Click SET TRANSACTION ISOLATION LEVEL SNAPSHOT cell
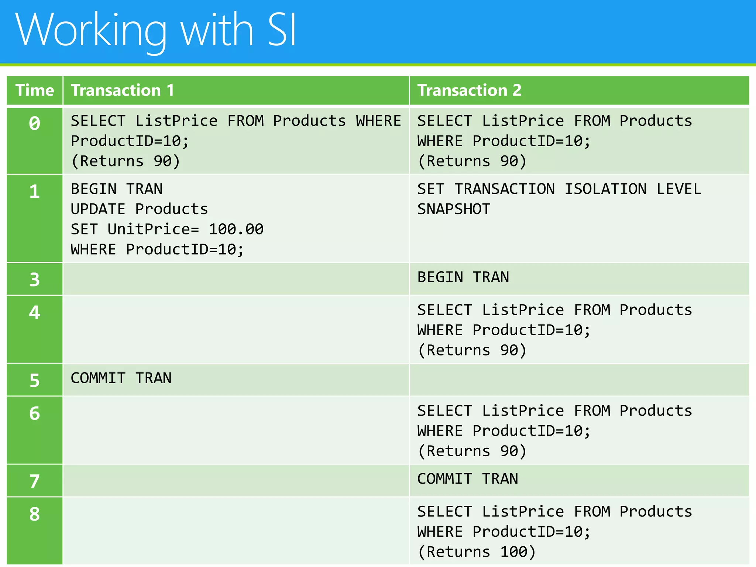Viewport: 756px width, 567px height. 559,199
